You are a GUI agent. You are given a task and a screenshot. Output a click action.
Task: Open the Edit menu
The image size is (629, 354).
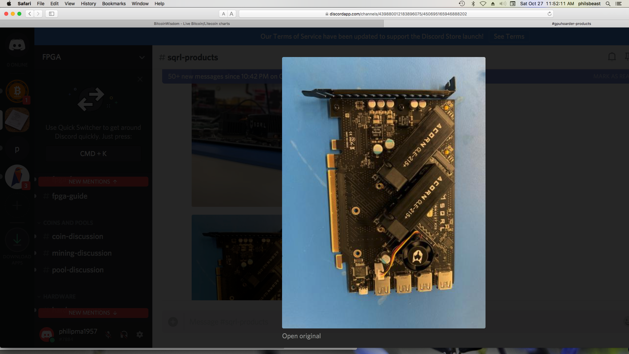(x=54, y=4)
